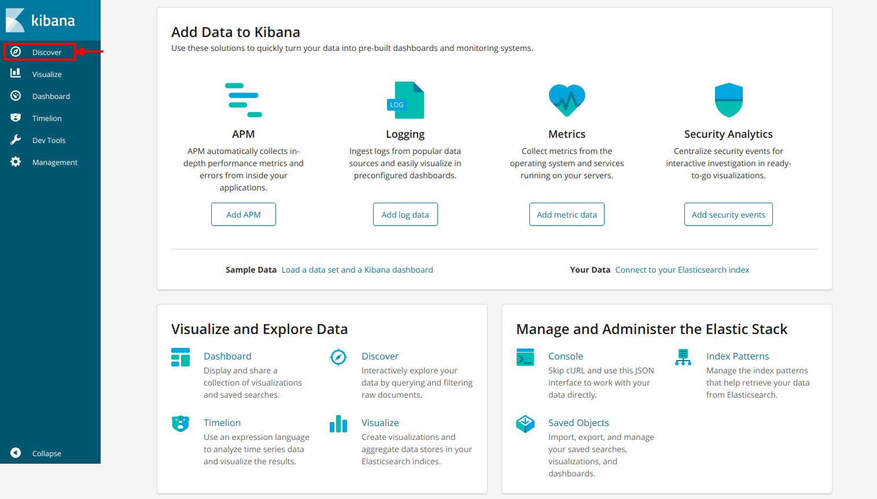Click the Visualize bar chart sidebar icon
This screenshot has width=877, height=499.
(16, 74)
